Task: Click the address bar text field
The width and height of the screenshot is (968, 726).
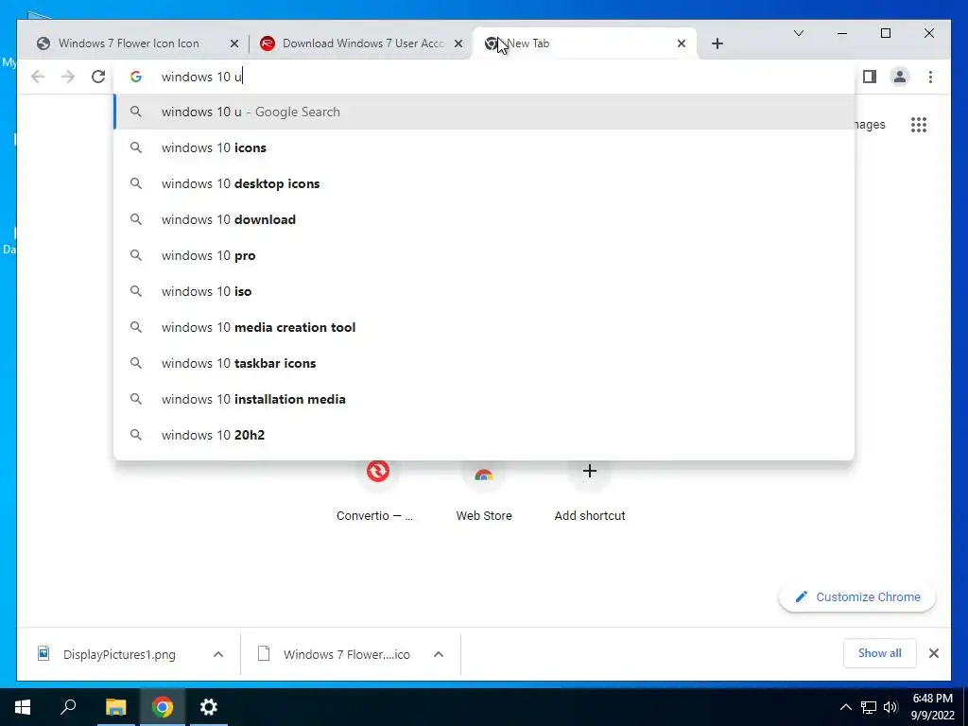Action: [485, 77]
